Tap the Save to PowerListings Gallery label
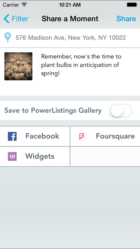This screenshot has height=249, width=140. click(x=53, y=111)
